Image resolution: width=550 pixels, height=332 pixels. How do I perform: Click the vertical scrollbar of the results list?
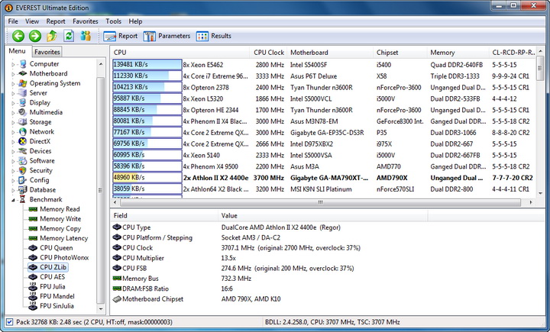pos(540,123)
